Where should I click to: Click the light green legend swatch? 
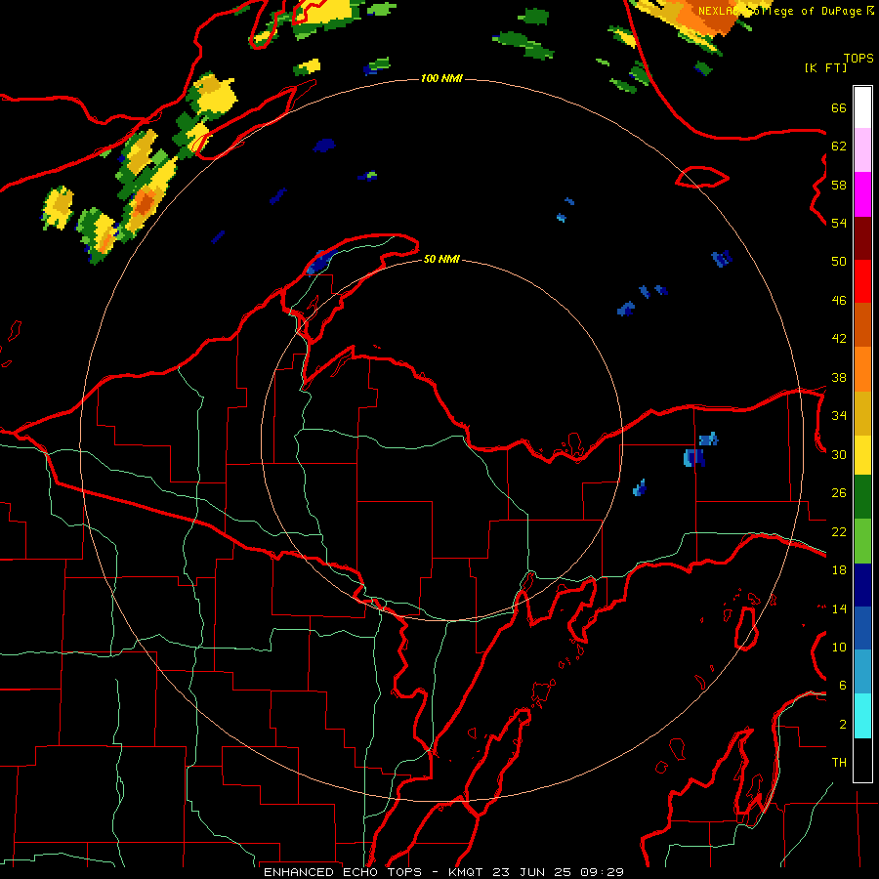pos(862,541)
